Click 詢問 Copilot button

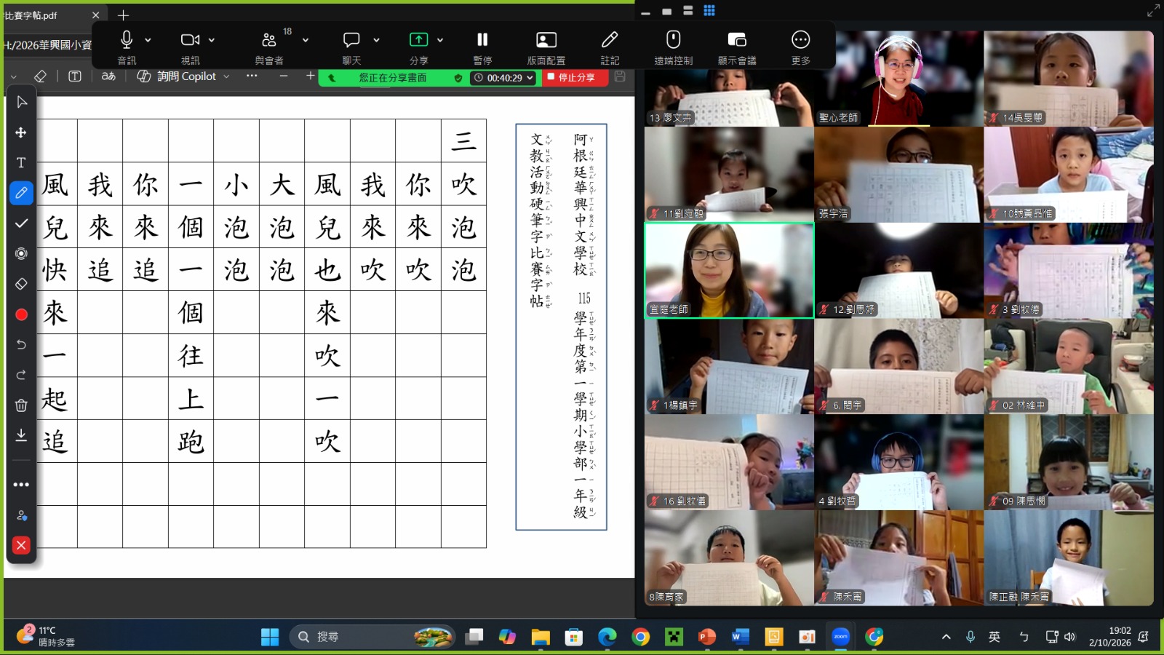183,76
